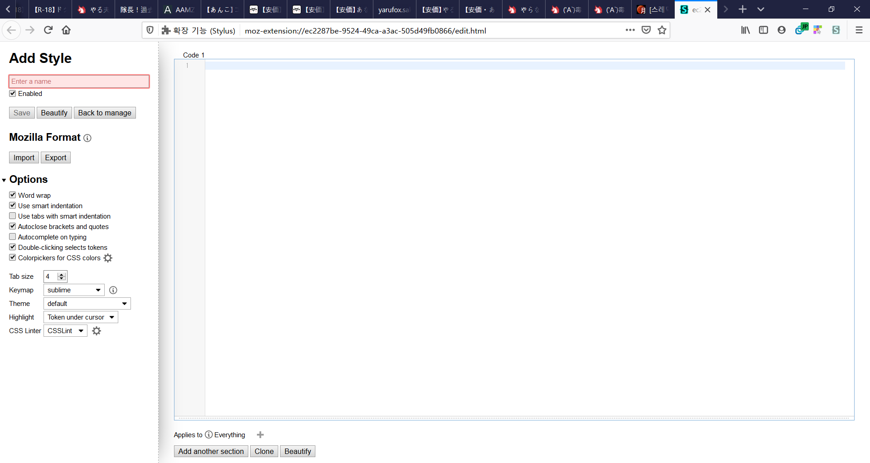Click the Back to manage button
Image resolution: width=870 pixels, height=463 pixels.
[x=105, y=113]
